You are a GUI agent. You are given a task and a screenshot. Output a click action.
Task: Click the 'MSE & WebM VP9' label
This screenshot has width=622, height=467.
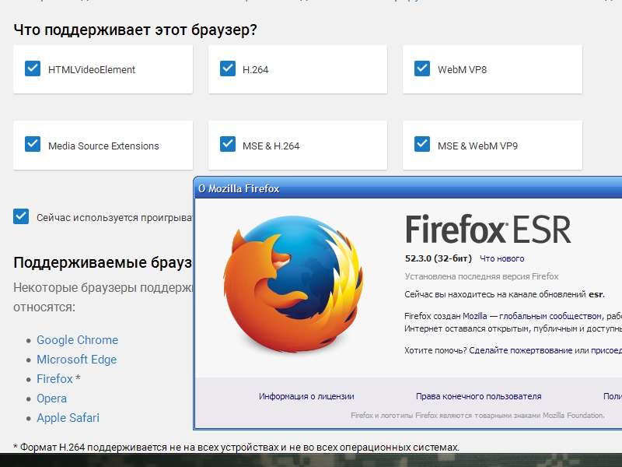[x=477, y=146]
